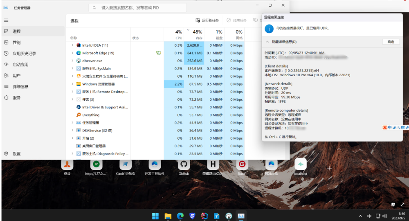Click the 中 input method tray indicator
Viewport: 409px width, 221px height.
369,216
